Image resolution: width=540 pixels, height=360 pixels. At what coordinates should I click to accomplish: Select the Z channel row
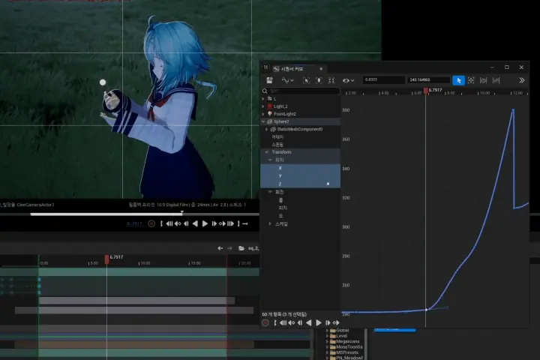point(301,184)
